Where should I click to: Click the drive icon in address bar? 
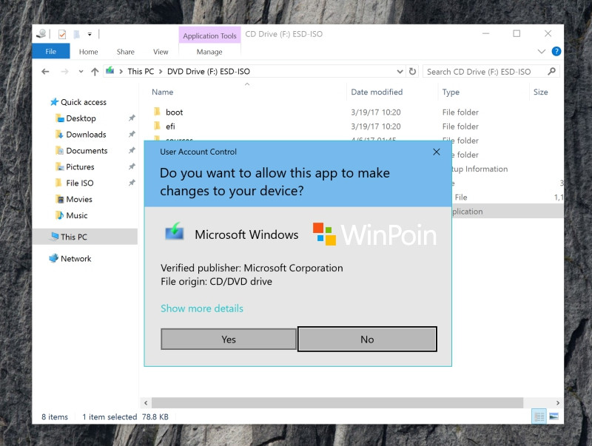110,70
